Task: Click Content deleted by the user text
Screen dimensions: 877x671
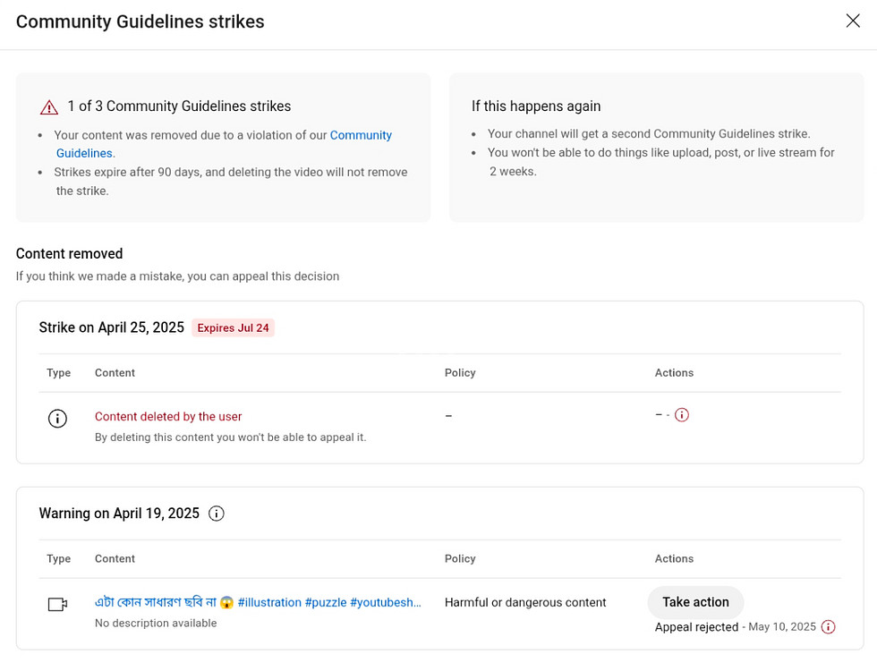Action: point(168,417)
